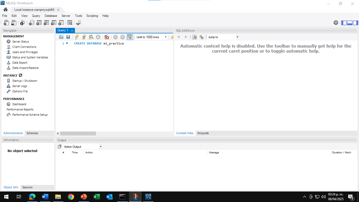
Task: Toggle the auto-commit mode button
Action: click(130, 37)
